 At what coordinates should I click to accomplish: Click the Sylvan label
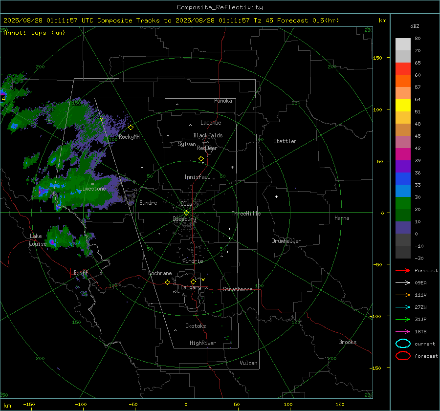click(x=187, y=144)
